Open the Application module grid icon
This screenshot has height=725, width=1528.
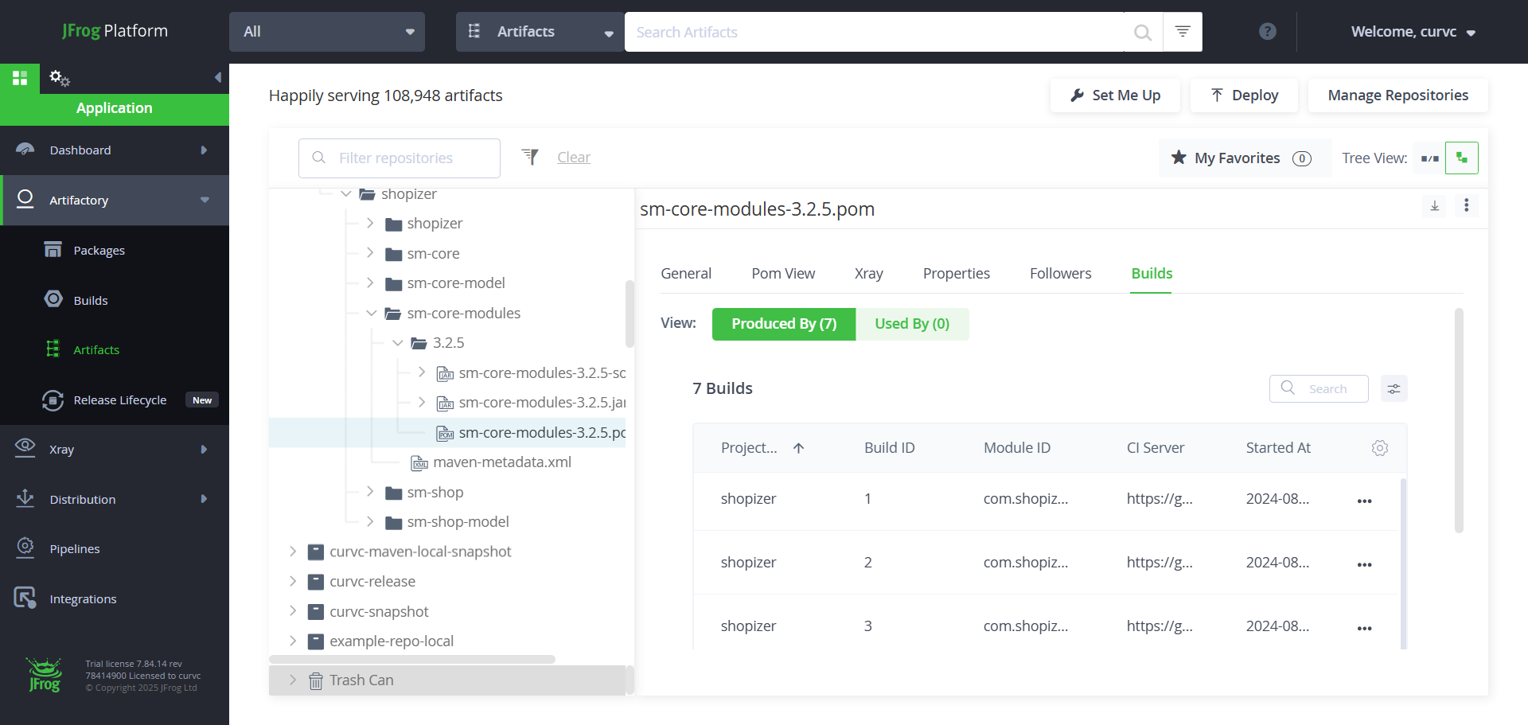(x=20, y=78)
